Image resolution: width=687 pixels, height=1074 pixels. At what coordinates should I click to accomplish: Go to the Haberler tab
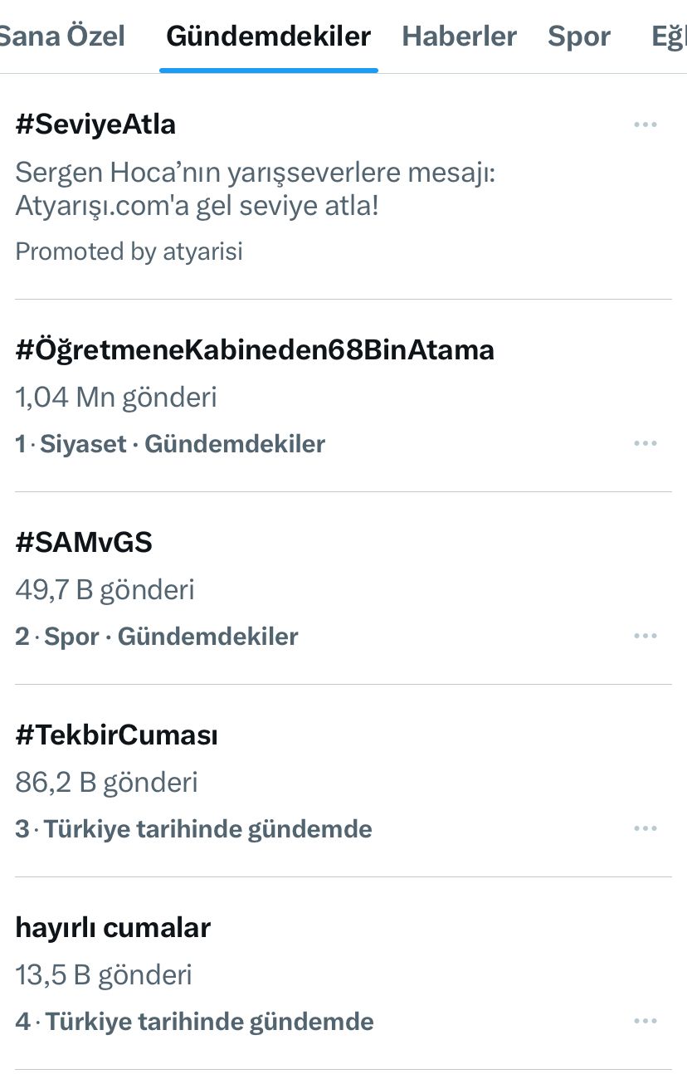point(459,37)
